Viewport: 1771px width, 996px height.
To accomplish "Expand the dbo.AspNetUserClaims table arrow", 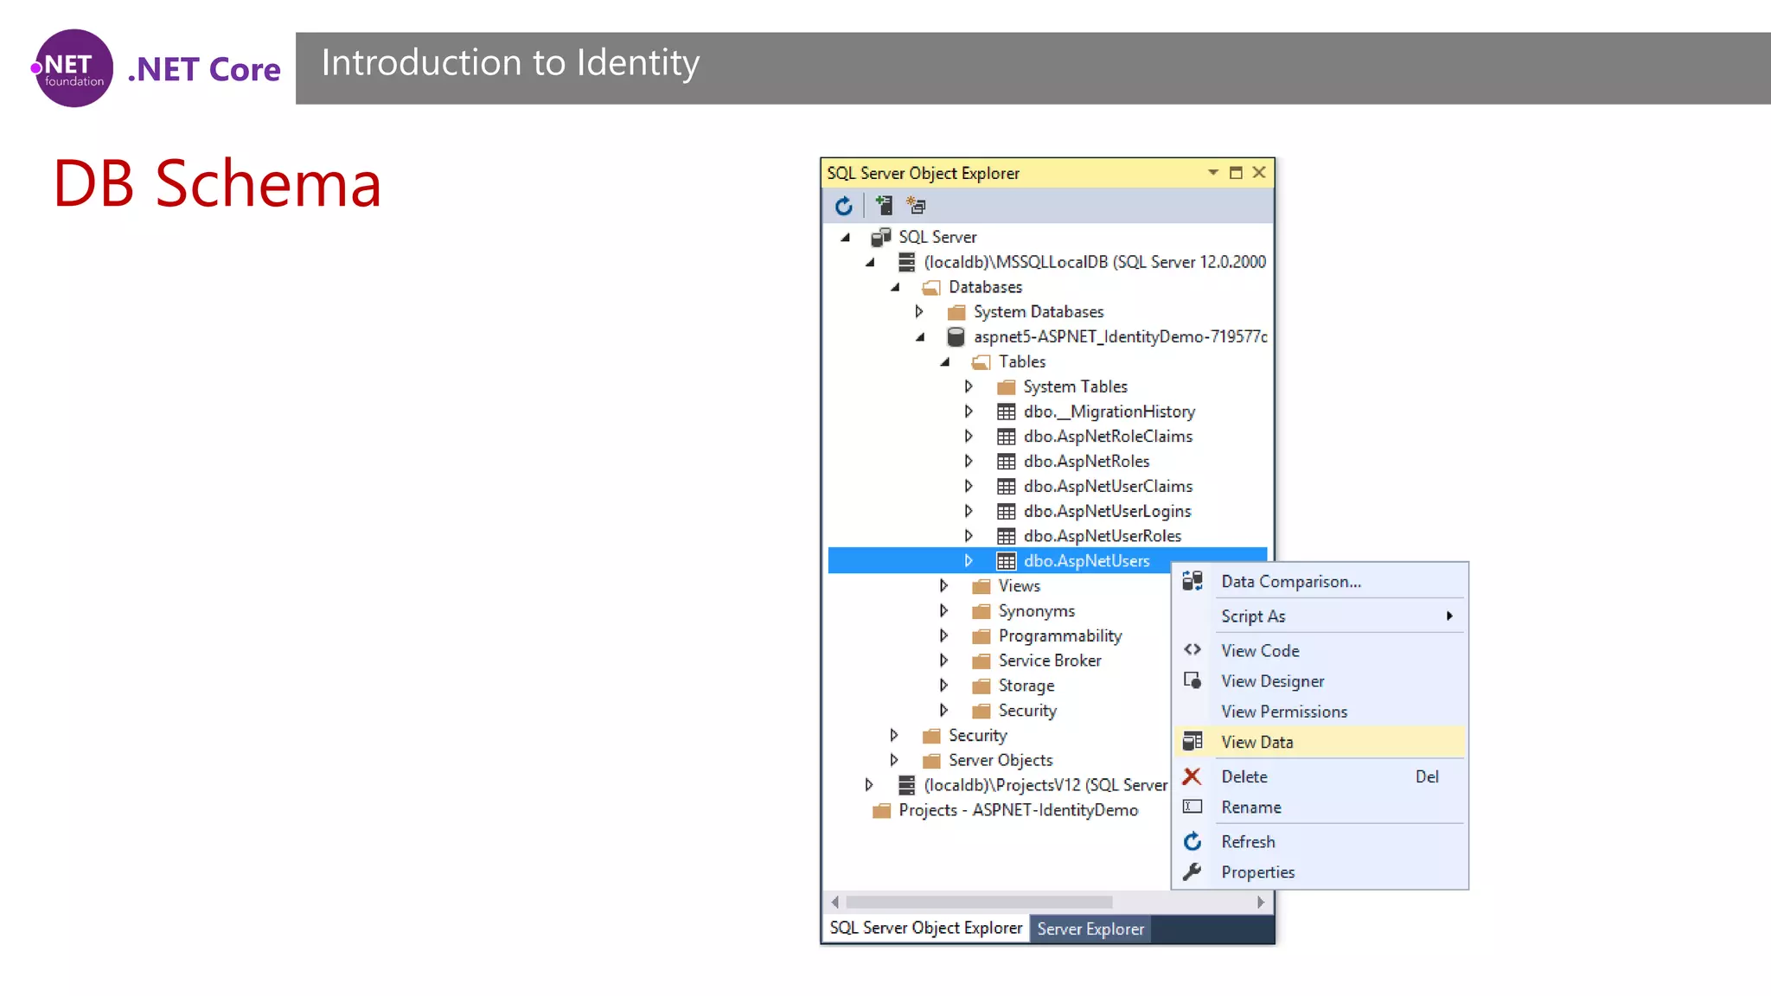I will point(969,486).
